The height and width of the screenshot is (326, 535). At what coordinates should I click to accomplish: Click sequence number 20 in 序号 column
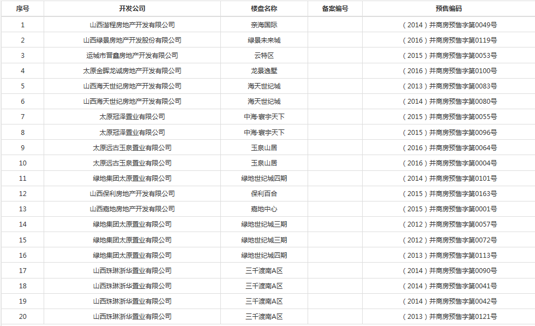[x=22, y=316]
